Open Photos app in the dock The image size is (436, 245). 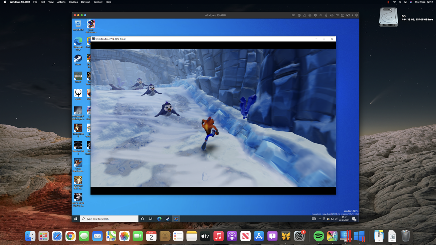click(x=124, y=236)
